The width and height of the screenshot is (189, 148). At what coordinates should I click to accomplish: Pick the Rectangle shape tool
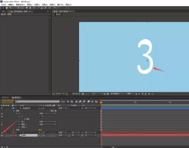(27, 8)
